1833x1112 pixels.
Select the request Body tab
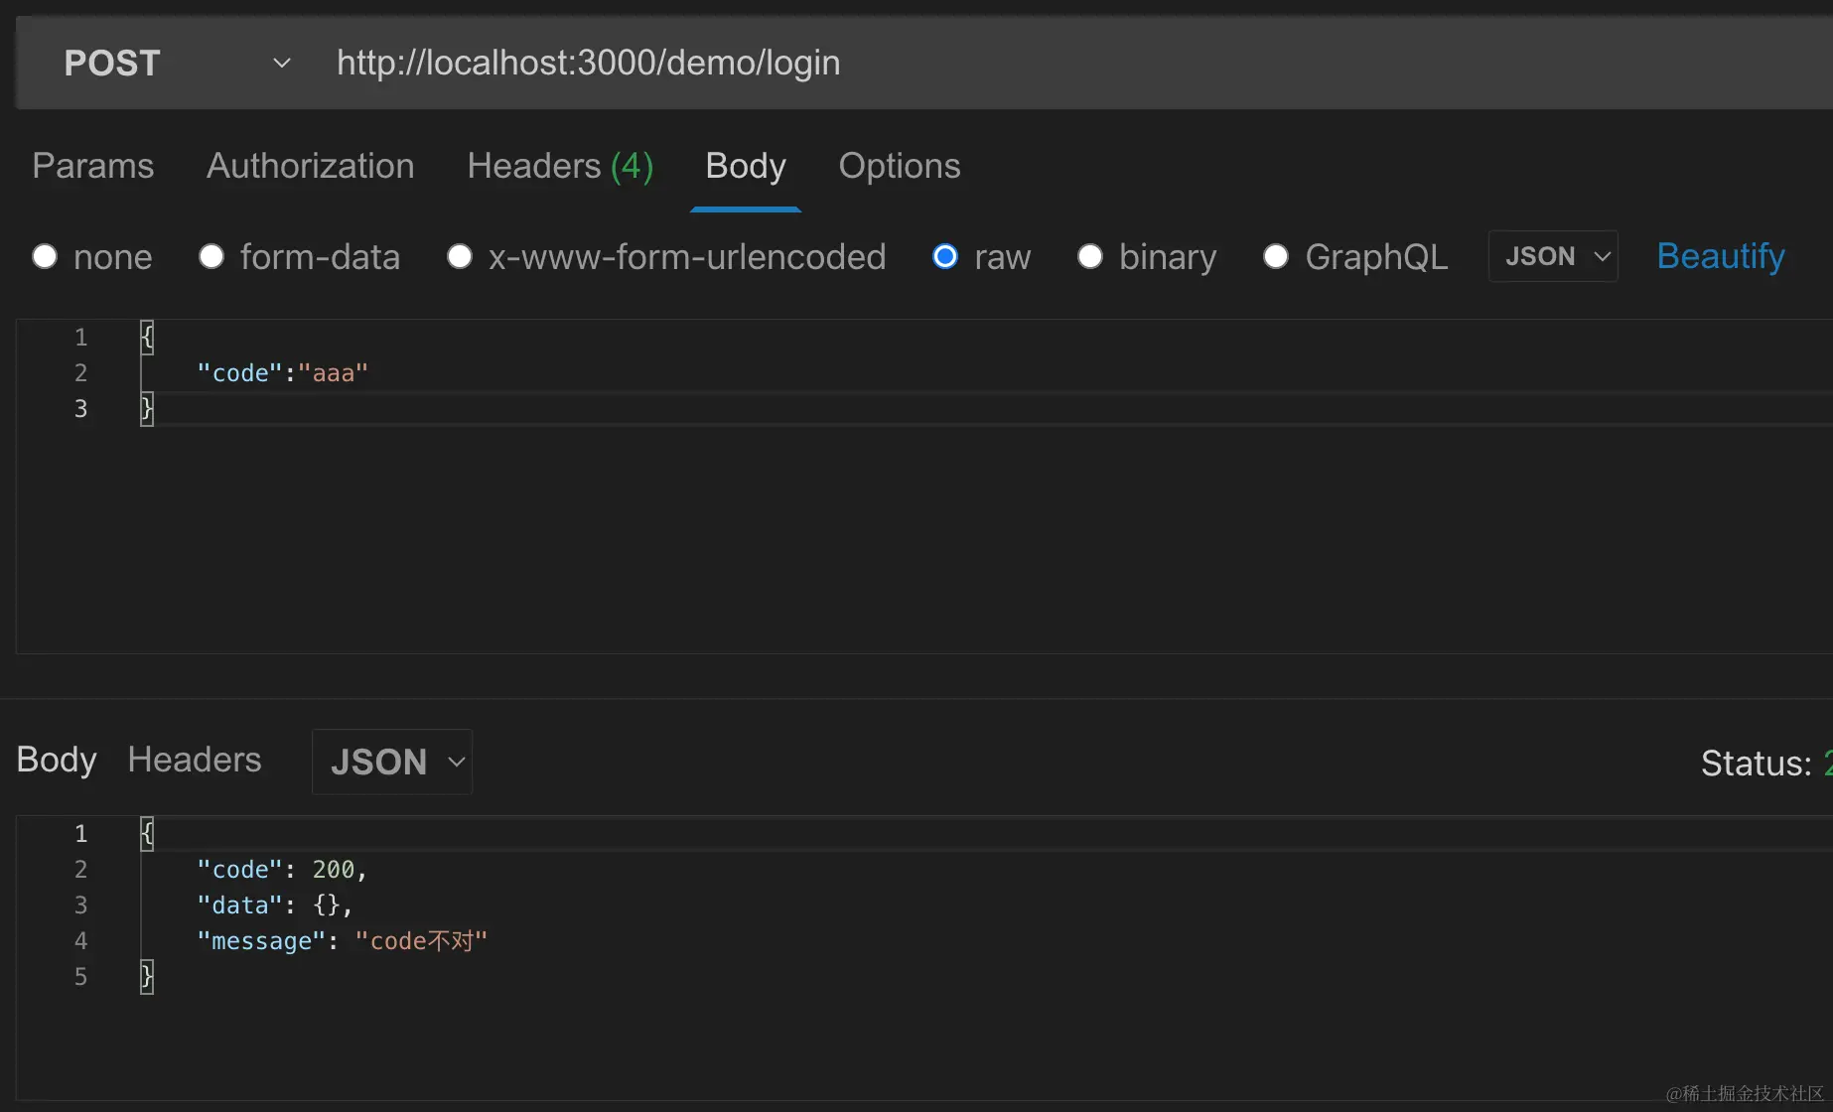pos(745,166)
